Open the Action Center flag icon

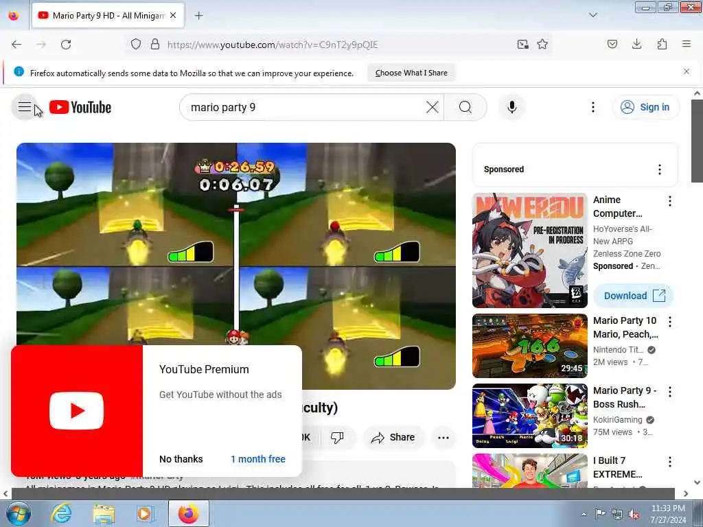pos(600,513)
